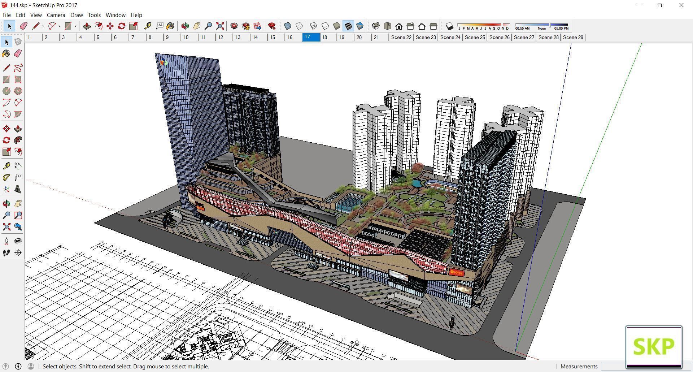Select the Dimension tool in left panel
The height and width of the screenshot is (372, 693).
18,166
